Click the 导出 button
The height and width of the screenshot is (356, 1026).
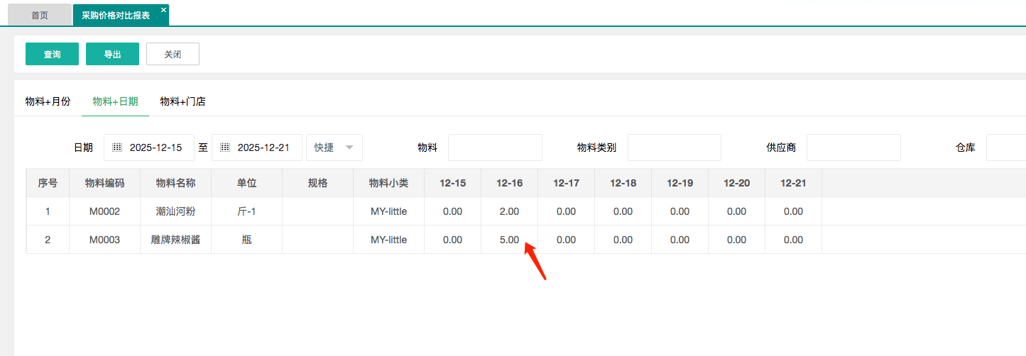[112, 54]
